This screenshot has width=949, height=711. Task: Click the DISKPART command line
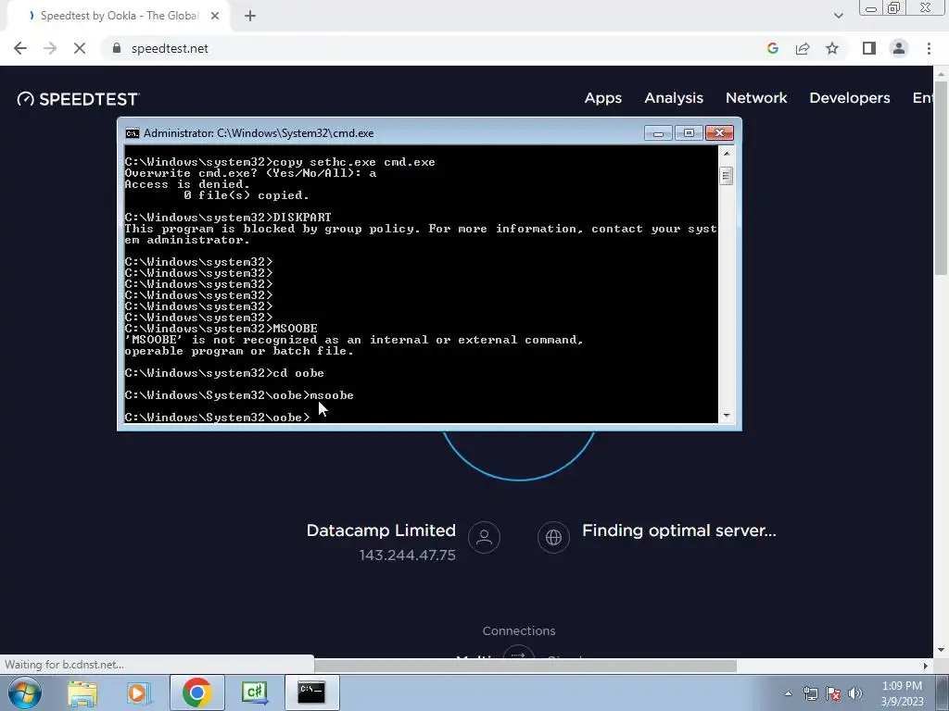tap(228, 217)
